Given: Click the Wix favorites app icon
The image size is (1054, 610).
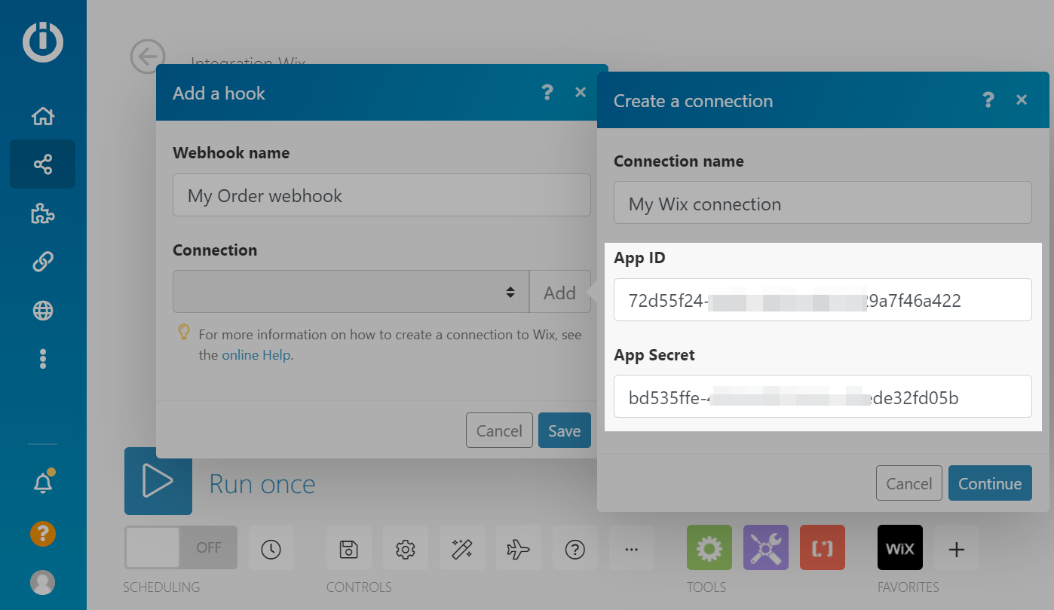Looking at the screenshot, I should (899, 548).
